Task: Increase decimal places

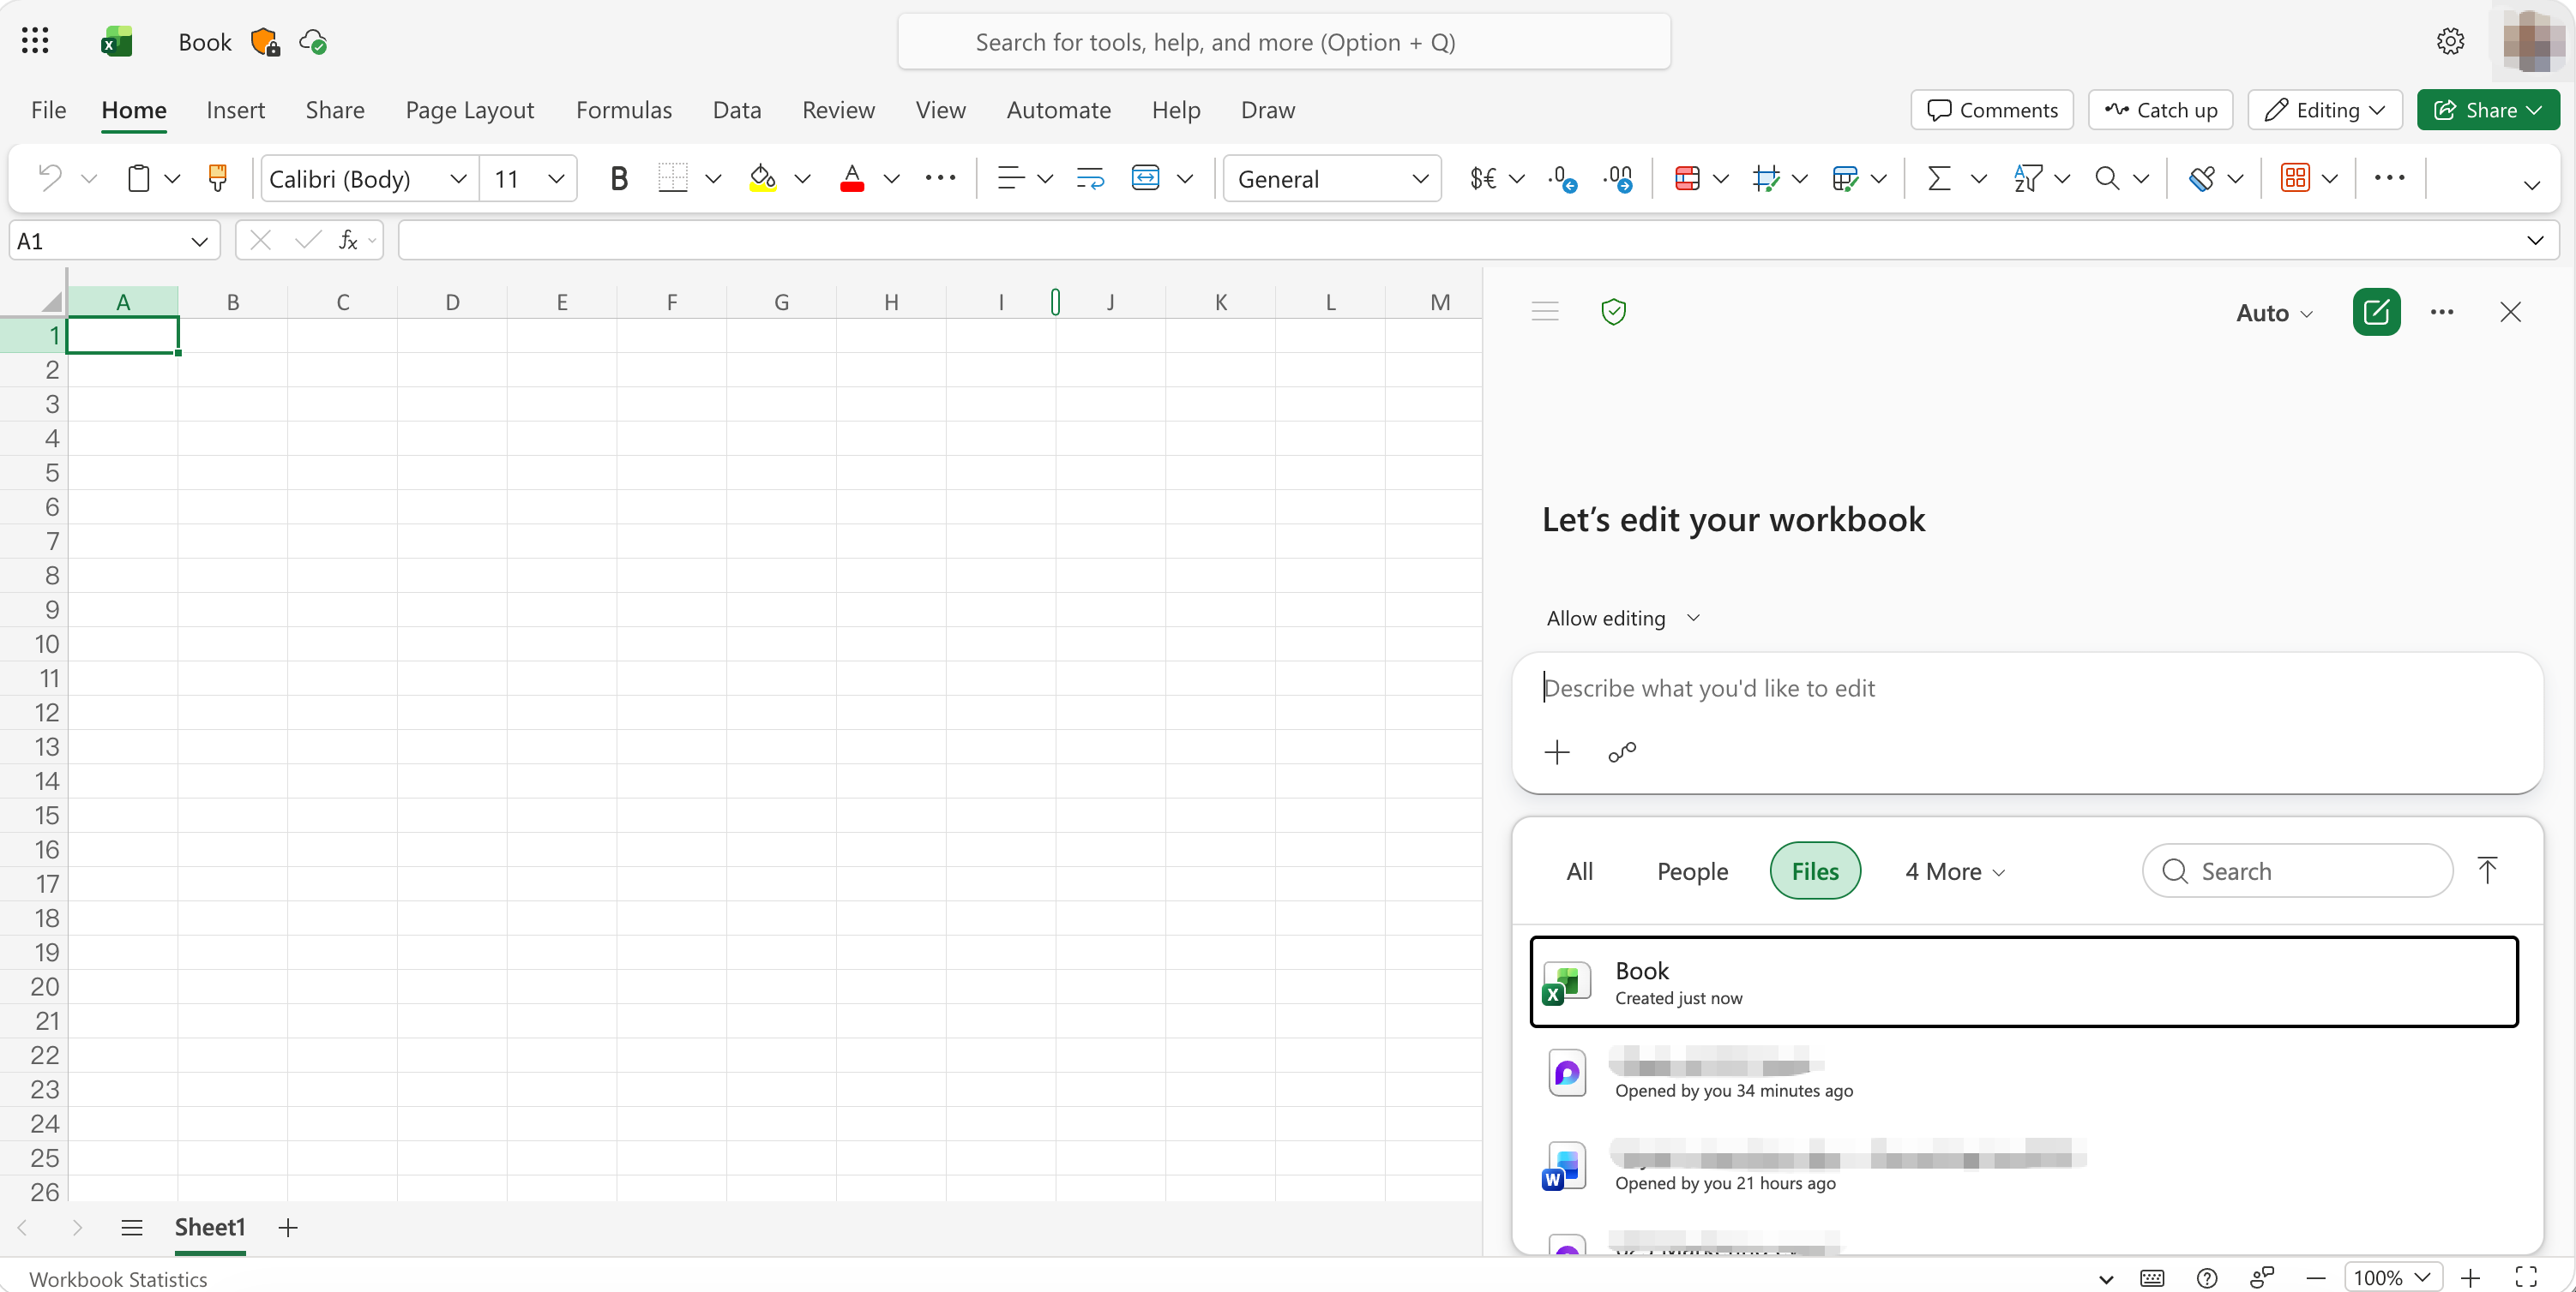Action: point(1617,179)
